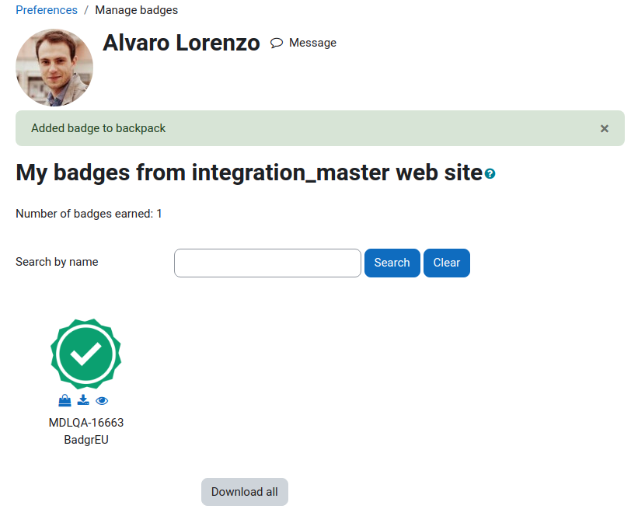Click 'Number of badges earned: 1' text

tap(89, 214)
